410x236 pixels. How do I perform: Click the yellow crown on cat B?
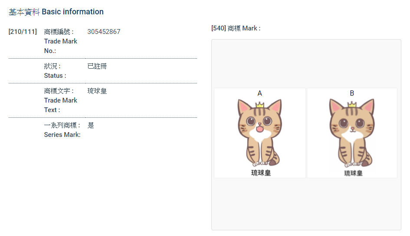(352, 105)
